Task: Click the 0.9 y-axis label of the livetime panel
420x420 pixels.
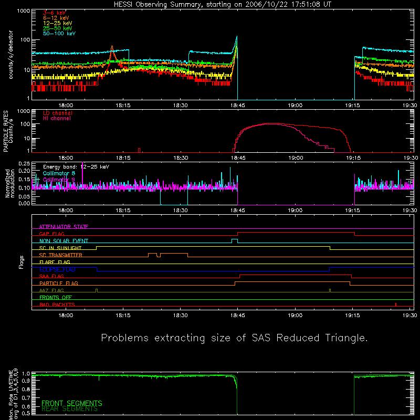Action: pyautogui.click(x=26, y=381)
